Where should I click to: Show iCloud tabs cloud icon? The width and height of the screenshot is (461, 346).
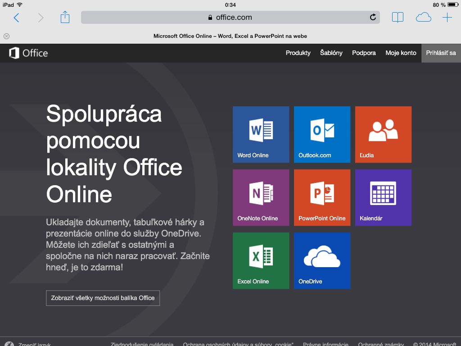point(423,18)
